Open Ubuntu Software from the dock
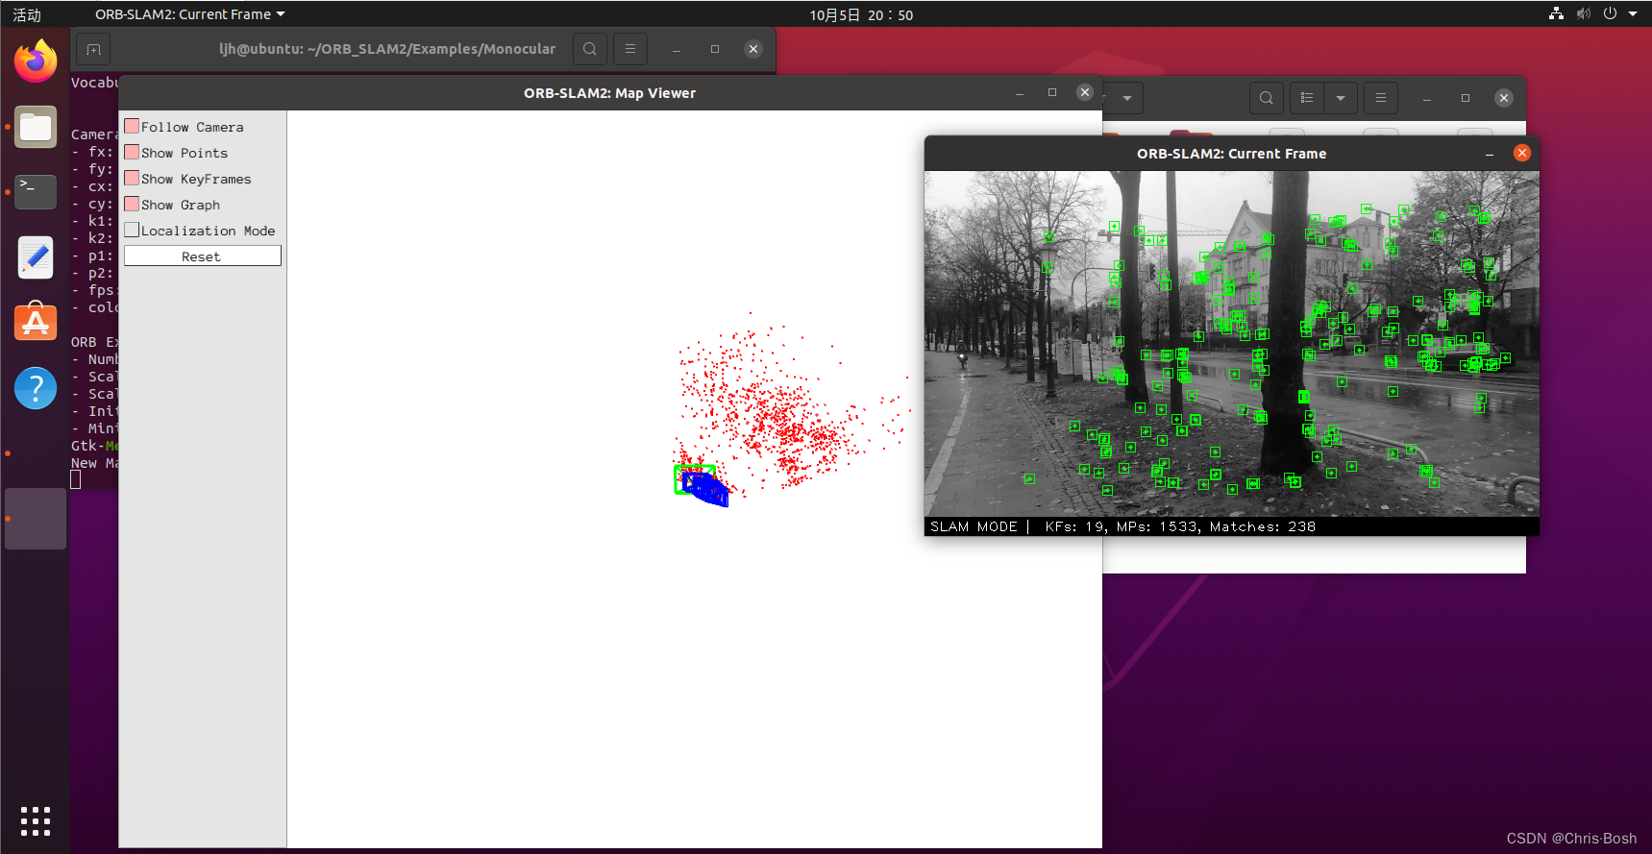This screenshot has width=1652, height=854. (x=36, y=323)
